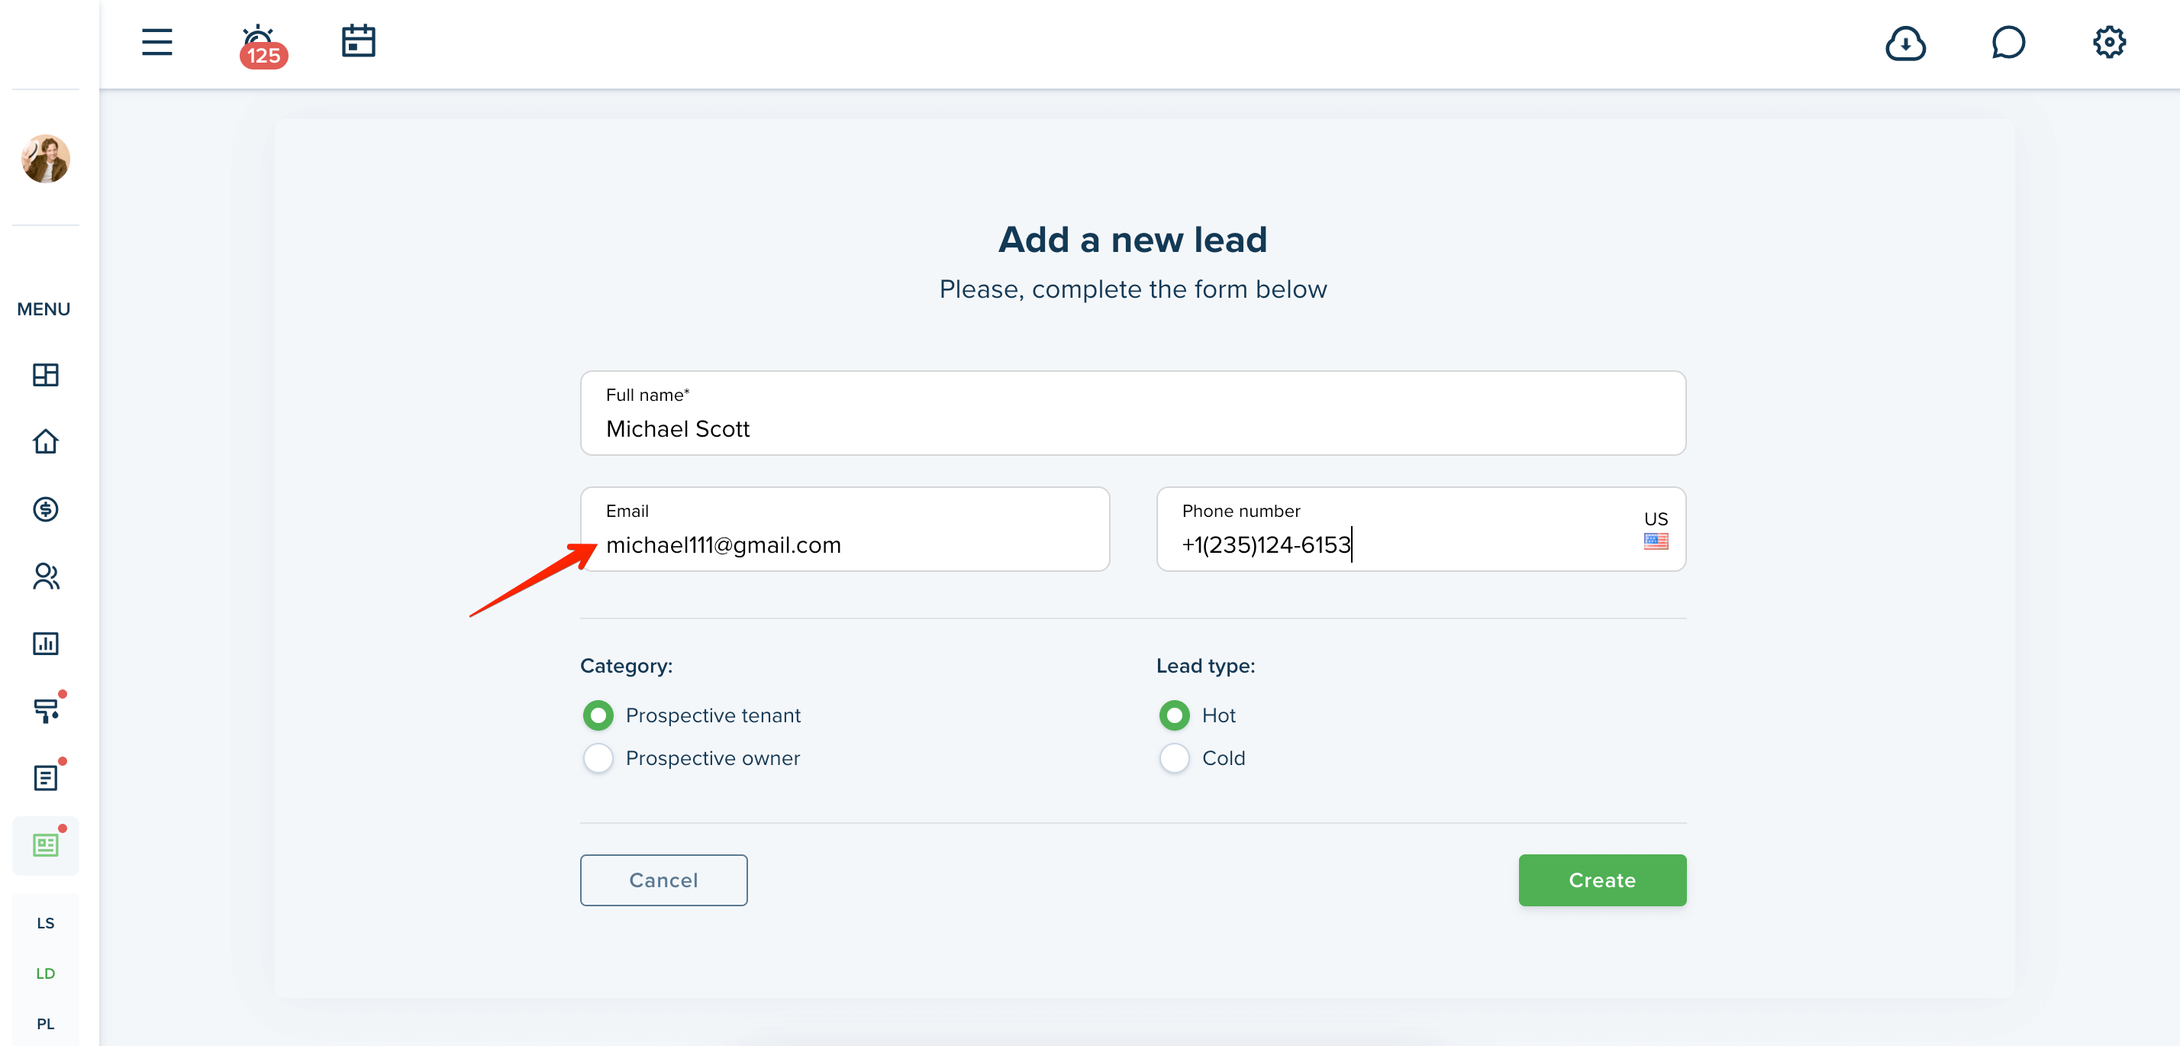Viewport: 2180px width, 1046px height.
Task: Open the chat messages icon
Action: click(2007, 42)
